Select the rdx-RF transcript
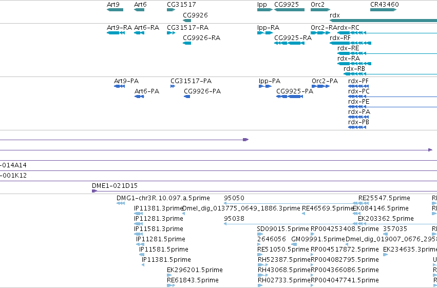 (350, 43)
